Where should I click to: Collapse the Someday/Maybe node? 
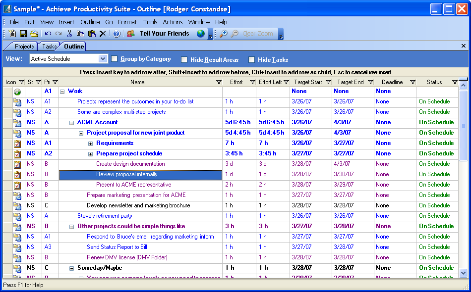[71, 268]
